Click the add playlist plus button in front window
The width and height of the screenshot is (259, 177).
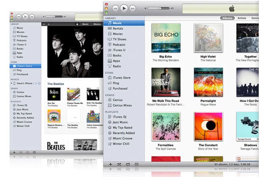111,164
